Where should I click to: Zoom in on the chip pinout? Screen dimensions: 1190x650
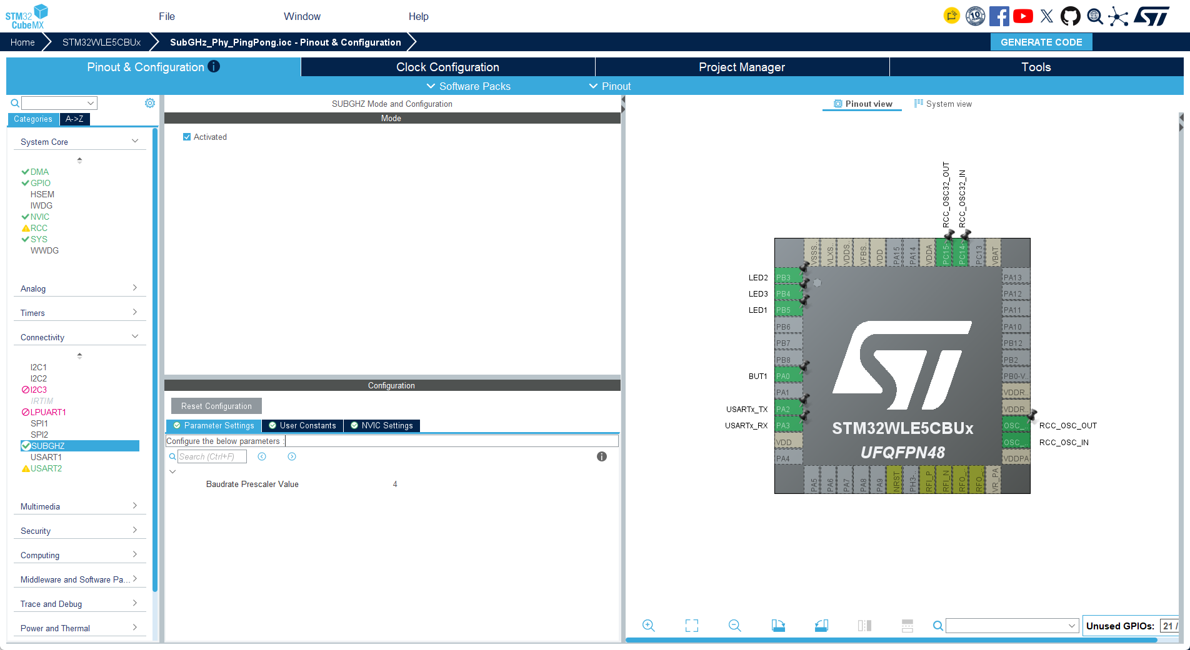(649, 626)
